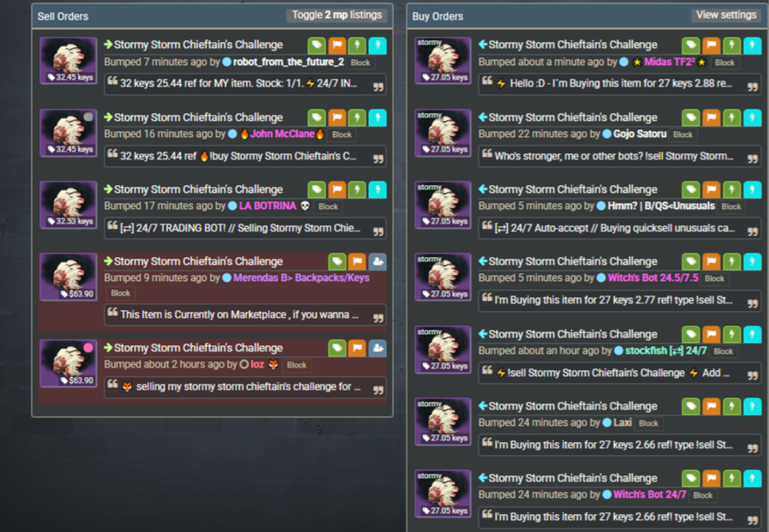769x532 pixels.
Task: Open Hmm? | B/QS<Unusuals profile link
Action: [661, 206]
